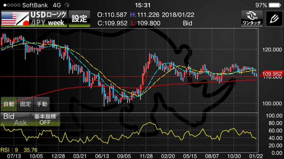This screenshot has height=159, width=284.
Task: Click the Bid label under the date
Action: pos(187,23)
